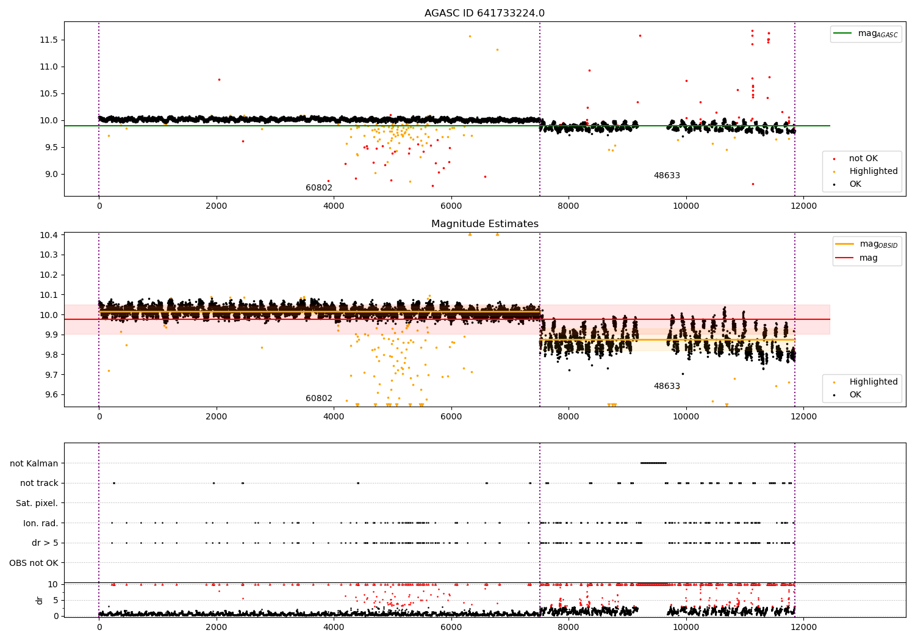915x641 pixels.
Task: Click the 'not track' flag row label
Action: point(39,483)
